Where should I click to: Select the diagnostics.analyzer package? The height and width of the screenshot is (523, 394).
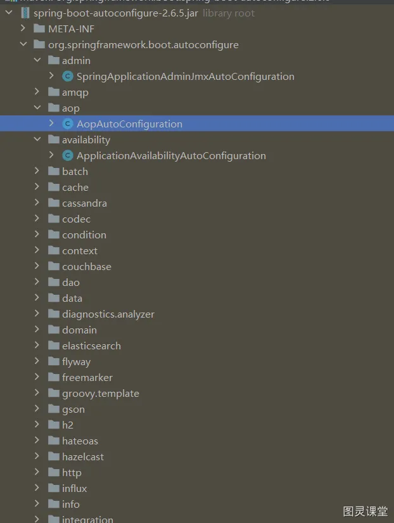coord(108,314)
